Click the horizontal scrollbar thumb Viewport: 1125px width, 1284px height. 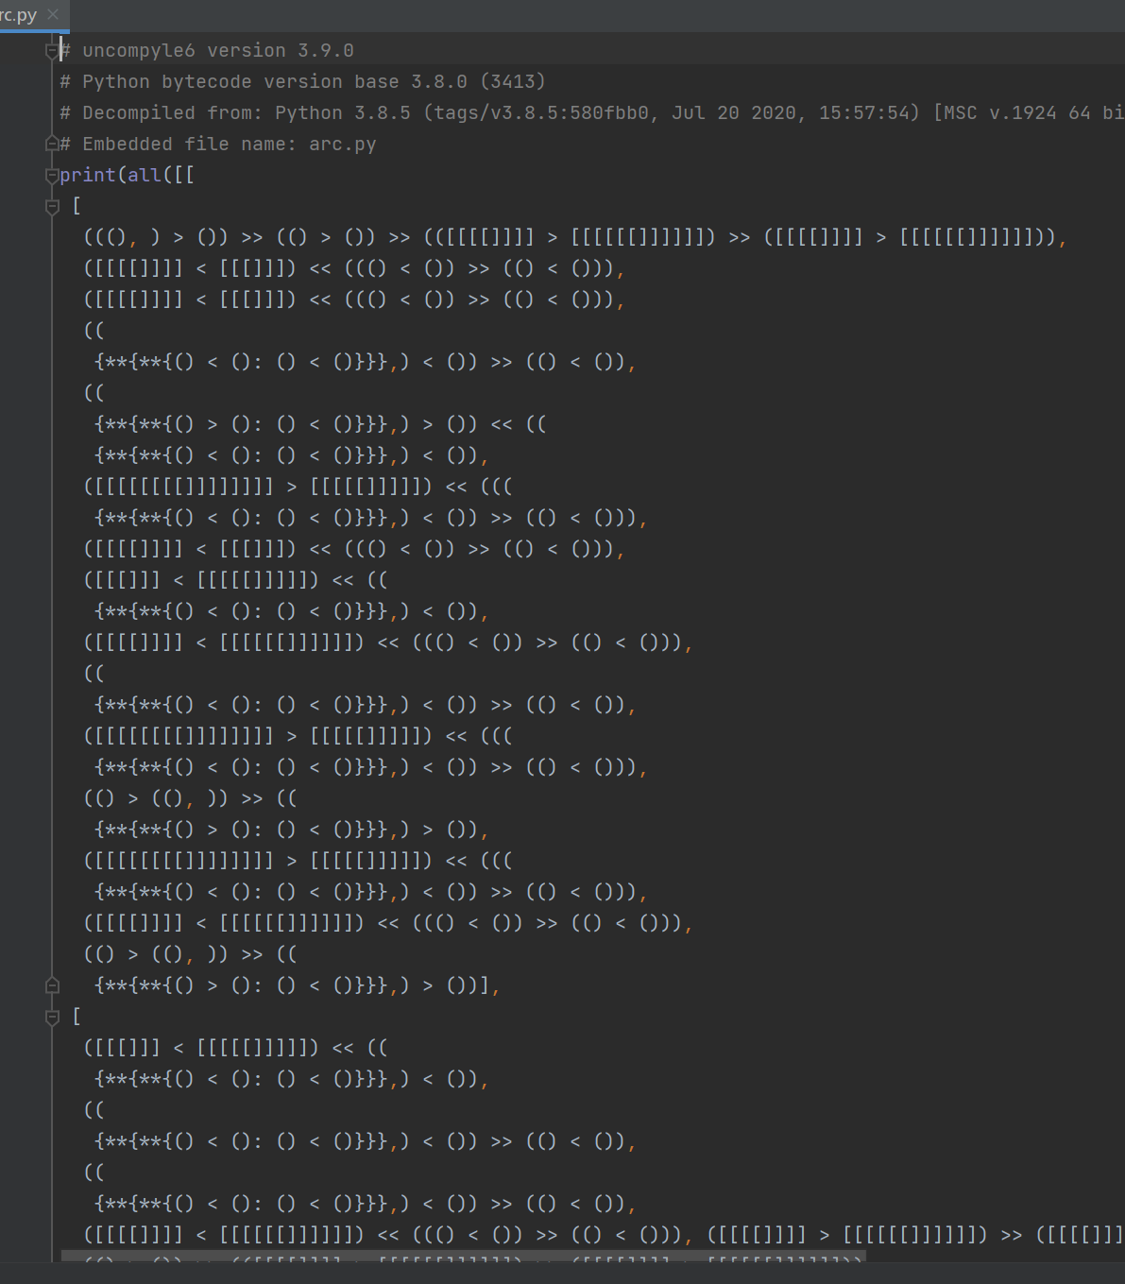[463, 1257]
